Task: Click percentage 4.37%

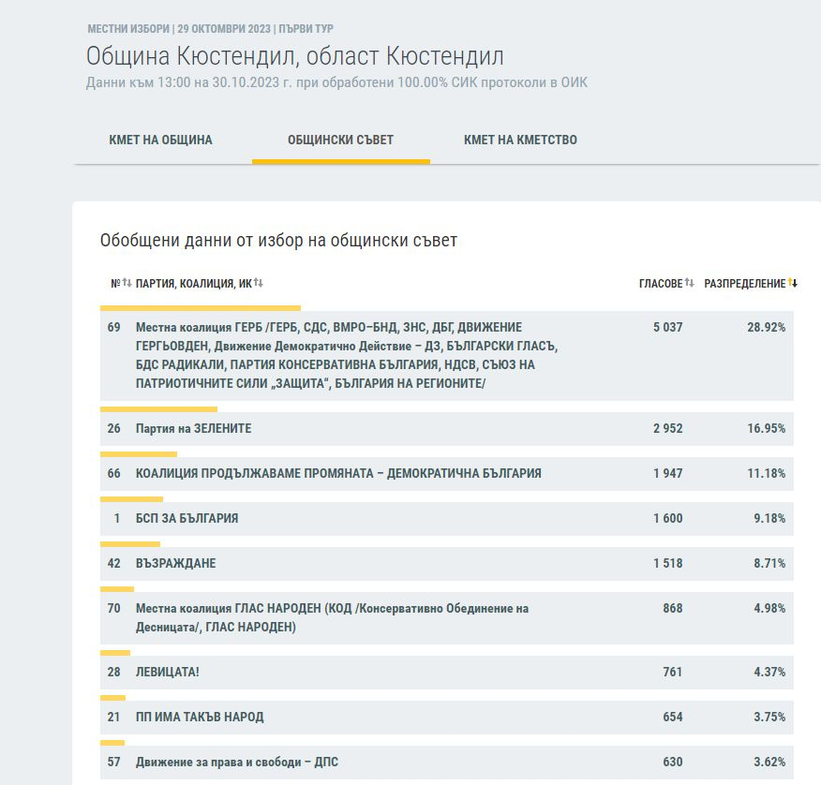Action: click(x=769, y=673)
